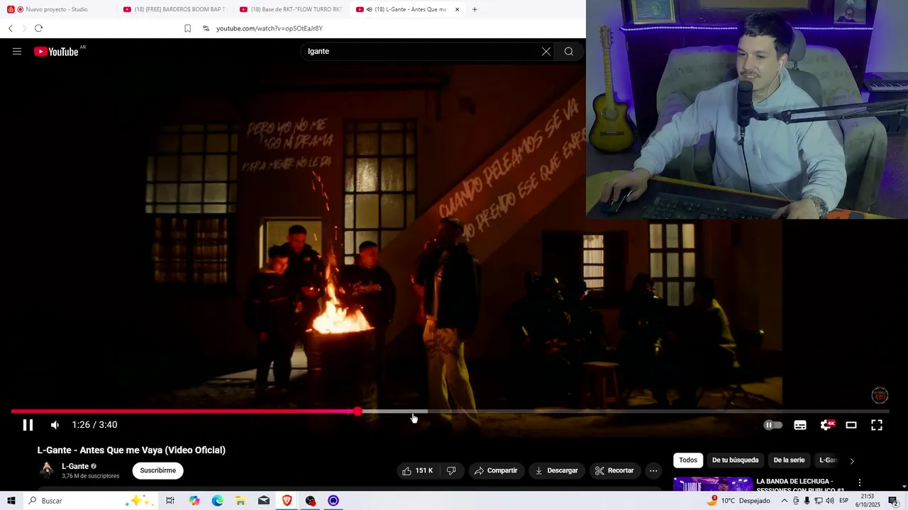Open File Explorer from the taskbar

click(240, 501)
